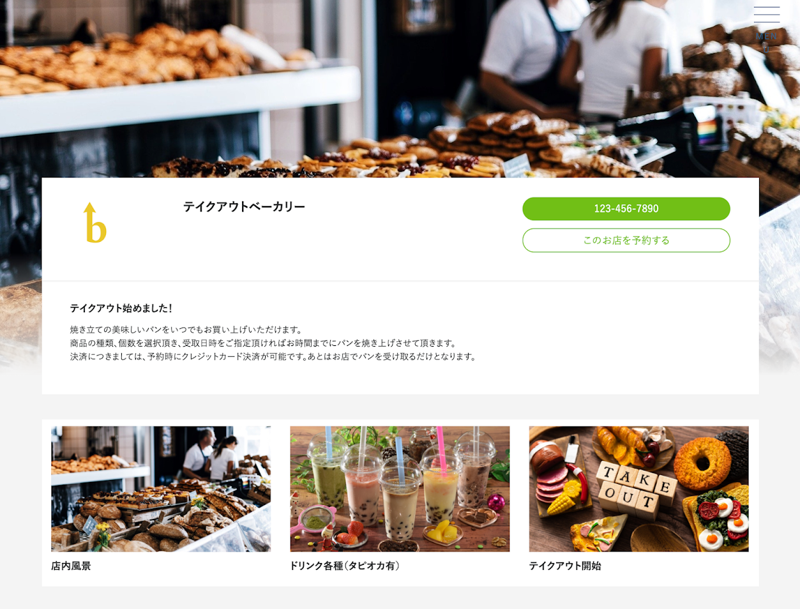Click the 店内風景 caption text
Screen dimensions: 800x609
coord(71,566)
